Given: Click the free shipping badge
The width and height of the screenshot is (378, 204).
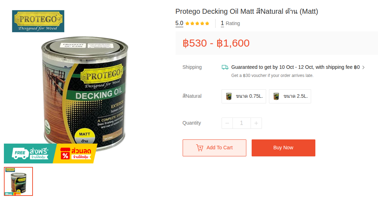Looking at the screenshot, I should (30, 153).
